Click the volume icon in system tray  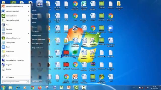tap(148, 88)
